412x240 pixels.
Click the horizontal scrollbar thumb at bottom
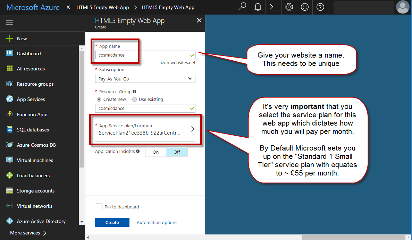(x=354, y=237)
